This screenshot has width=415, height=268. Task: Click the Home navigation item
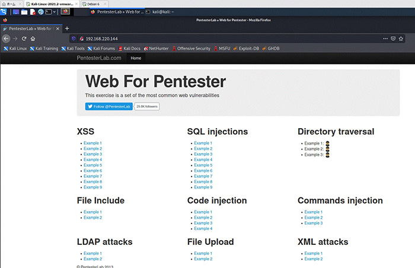coord(136,58)
